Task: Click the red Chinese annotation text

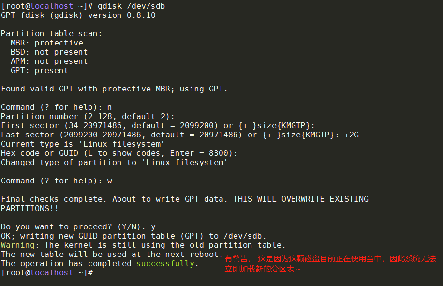Action: click(x=330, y=264)
